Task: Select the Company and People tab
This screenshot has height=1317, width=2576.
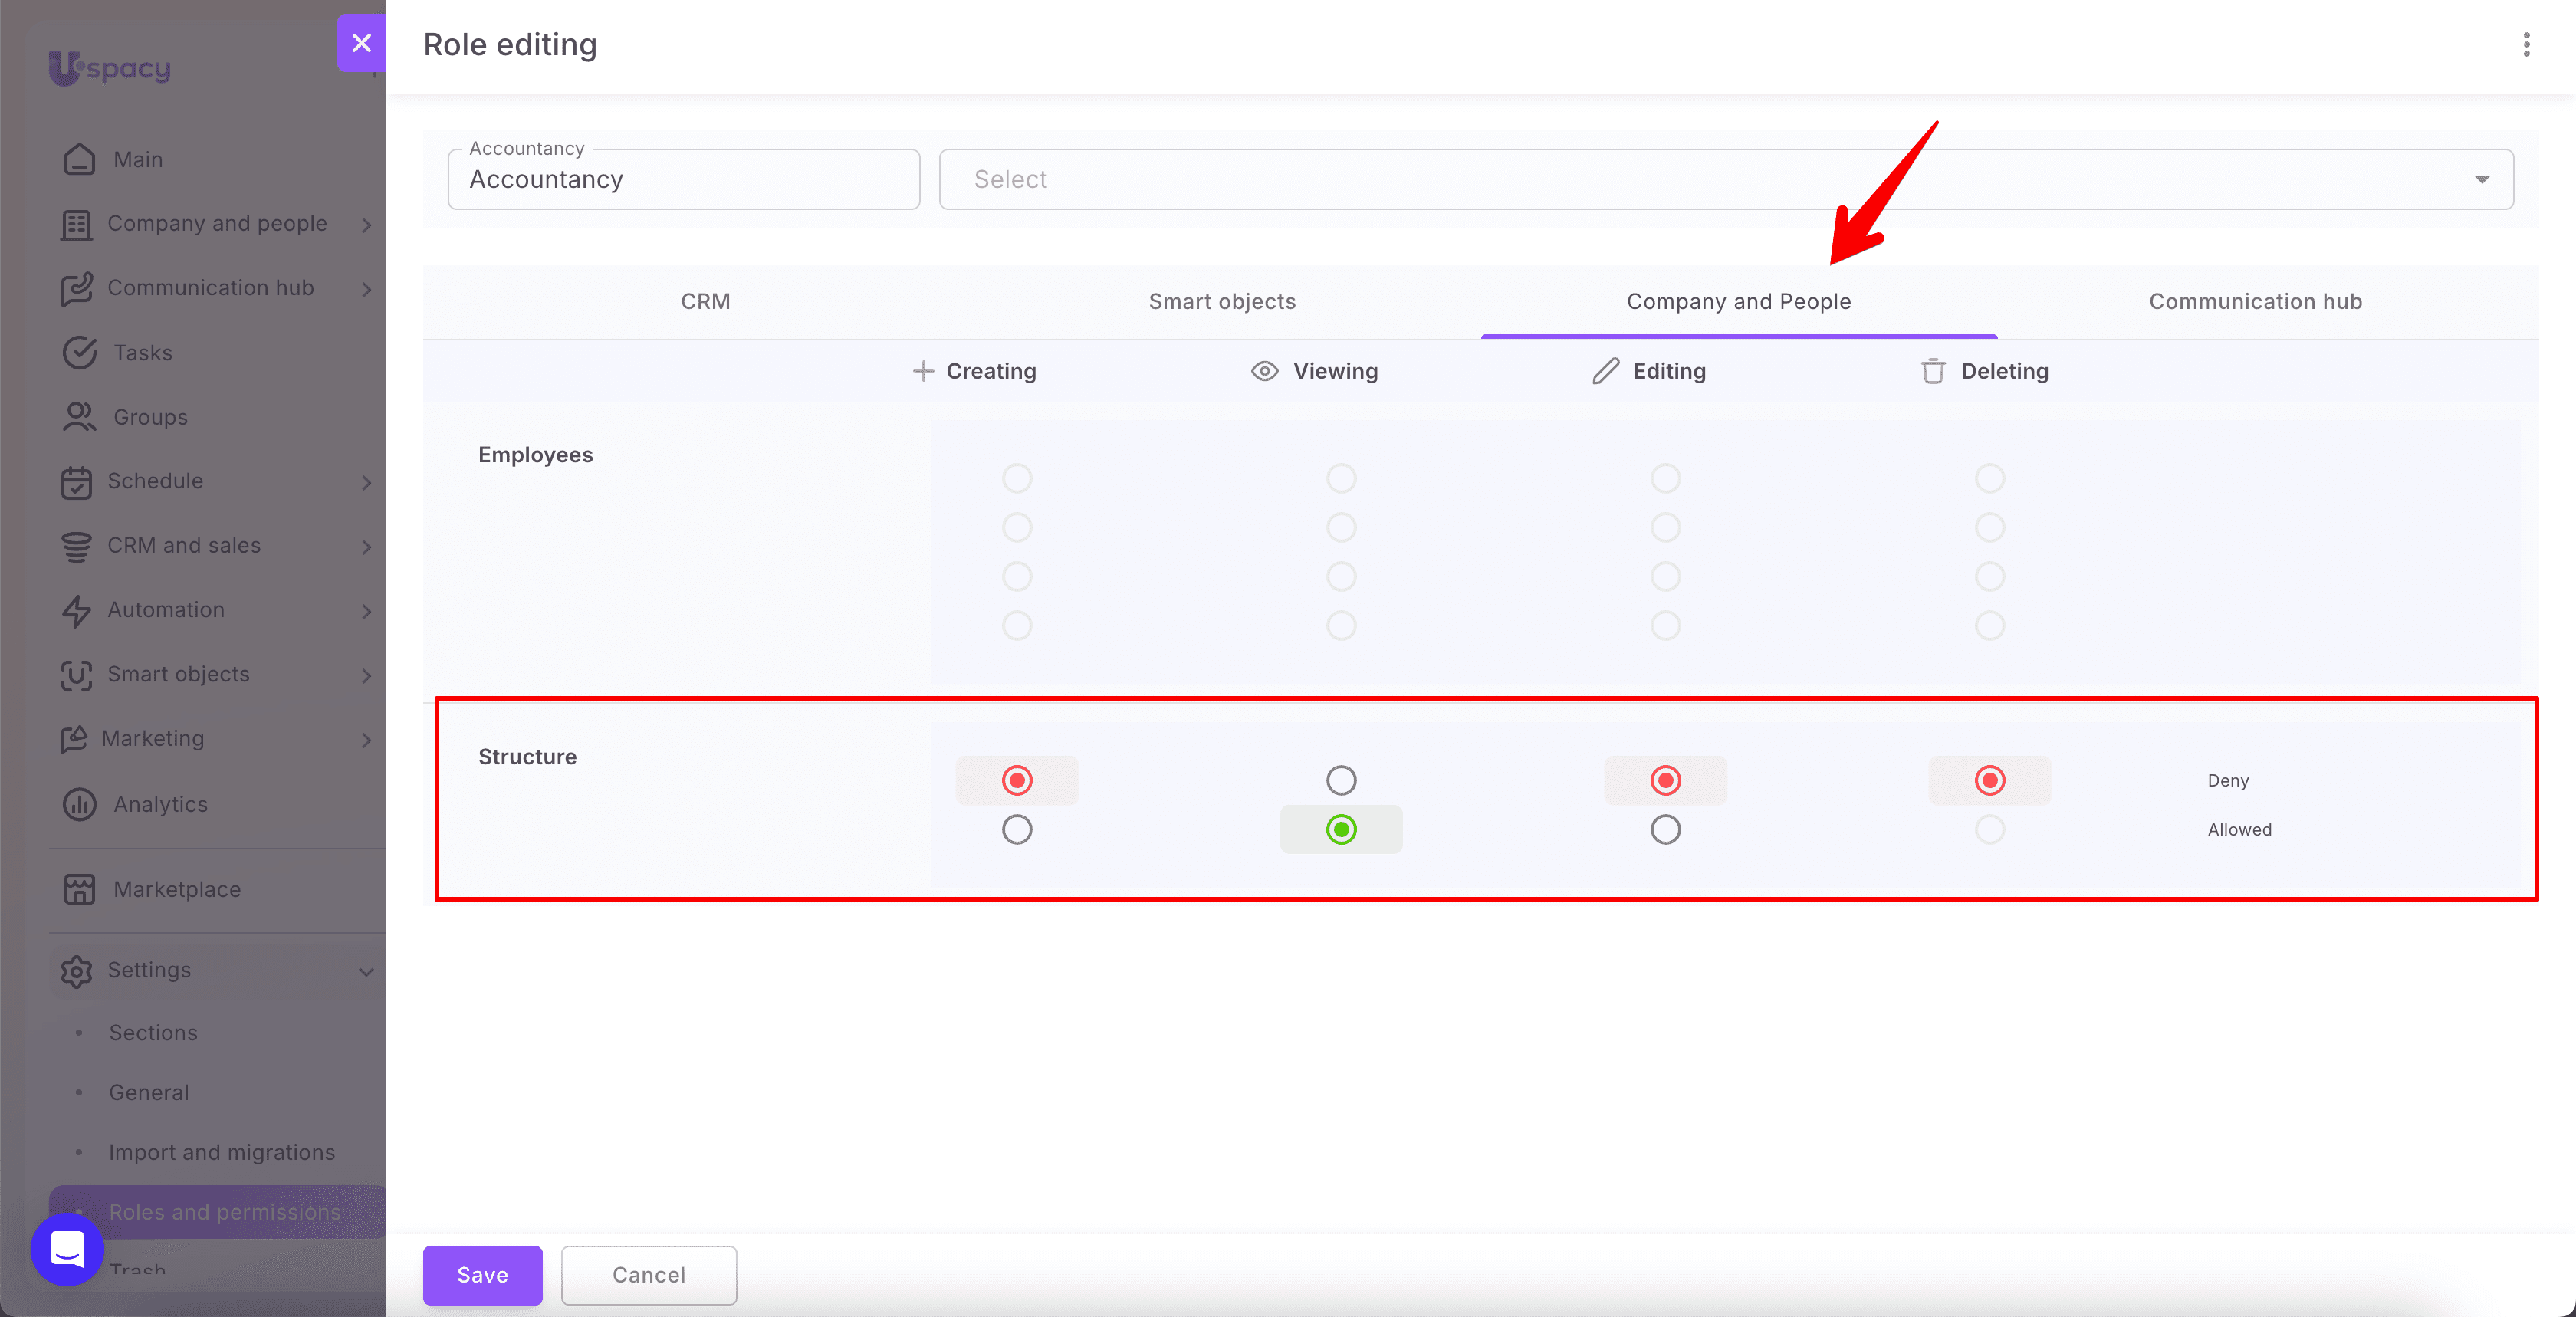Action: [1739, 301]
